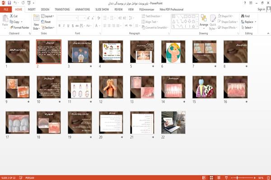271x180 pixels.
Task: Toggle align text left
Action: tap(105, 26)
